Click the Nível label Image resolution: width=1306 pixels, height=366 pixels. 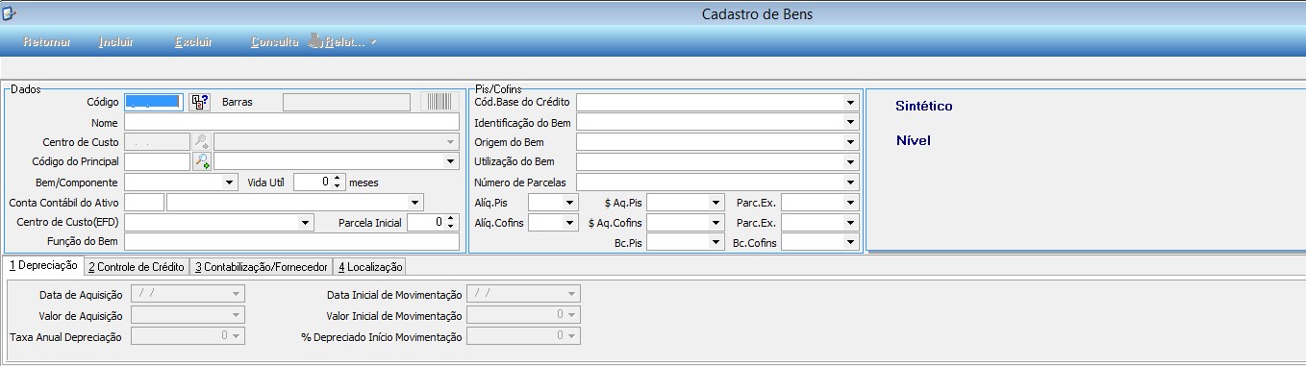coord(914,140)
